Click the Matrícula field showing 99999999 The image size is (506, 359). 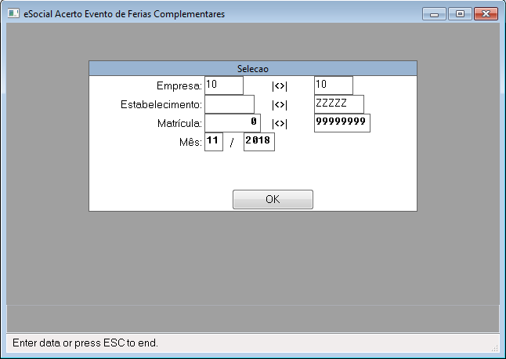click(x=342, y=123)
